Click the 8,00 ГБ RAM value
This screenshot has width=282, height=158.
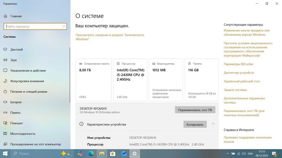(85, 70)
